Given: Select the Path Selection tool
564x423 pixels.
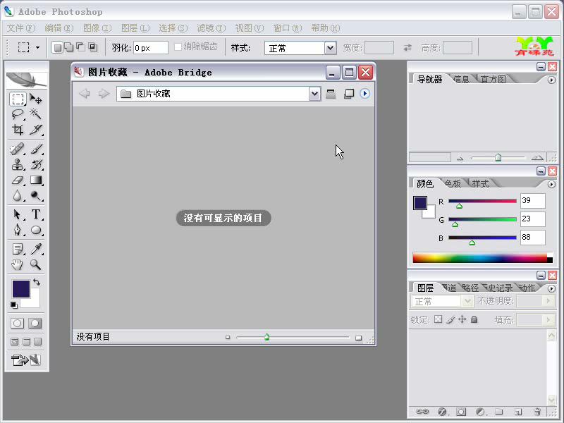Looking at the screenshot, I should click(18, 214).
